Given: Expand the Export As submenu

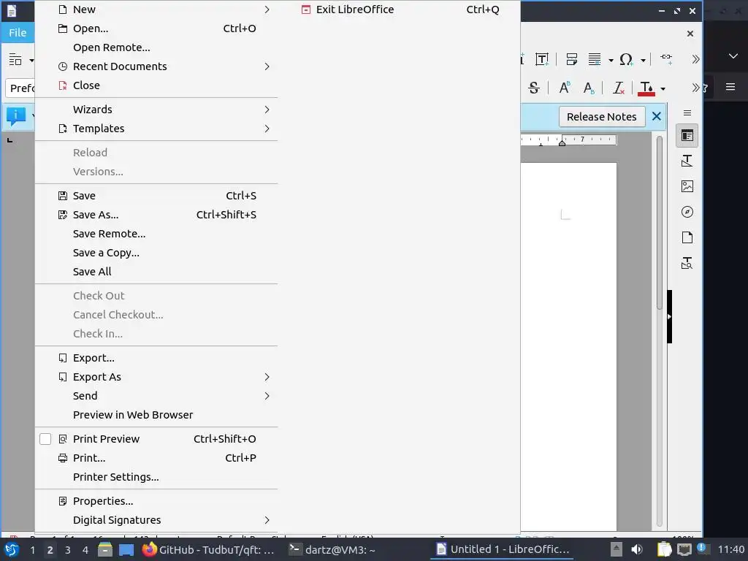Looking at the screenshot, I should point(267,377).
